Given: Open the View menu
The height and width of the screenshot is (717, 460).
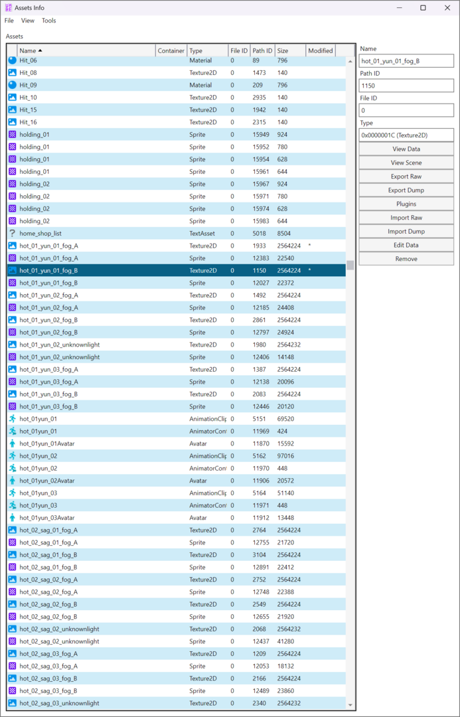Looking at the screenshot, I should [x=28, y=21].
